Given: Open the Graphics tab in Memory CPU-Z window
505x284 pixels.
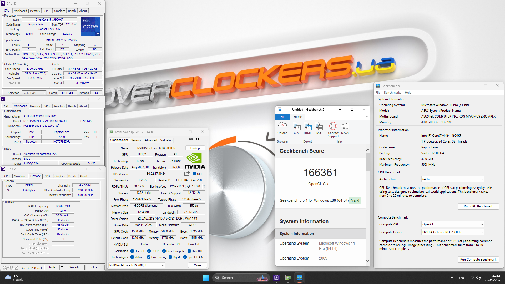Looking at the screenshot, I should pos(60,176).
